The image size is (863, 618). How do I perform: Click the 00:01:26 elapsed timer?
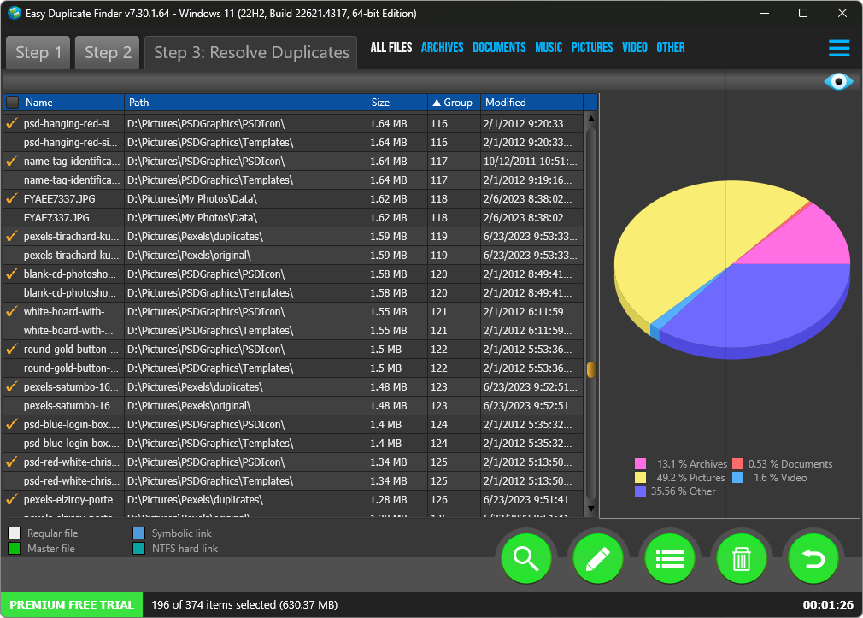click(x=828, y=605)
